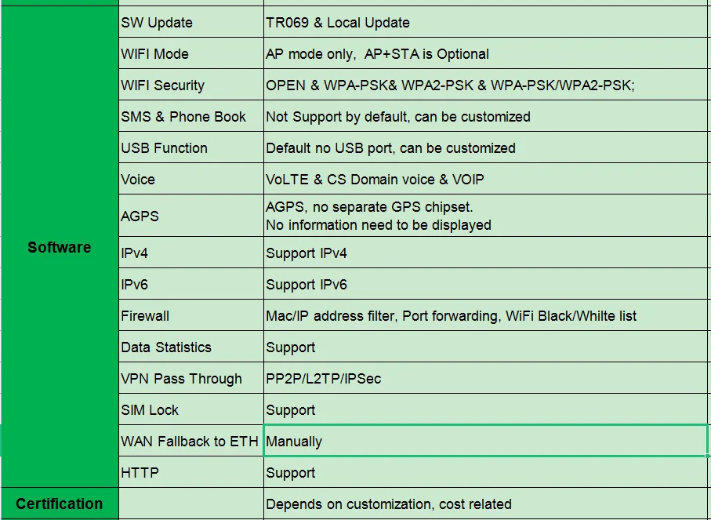This screenshot has width=711, height=520.
Task: Click the TR069 & Local Update cell
Action: click(x=486, y=23)
